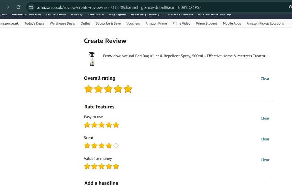This screenshot has height=189, width=292.
Task: Rate Easy to use two stars
Action: point(94,125)
